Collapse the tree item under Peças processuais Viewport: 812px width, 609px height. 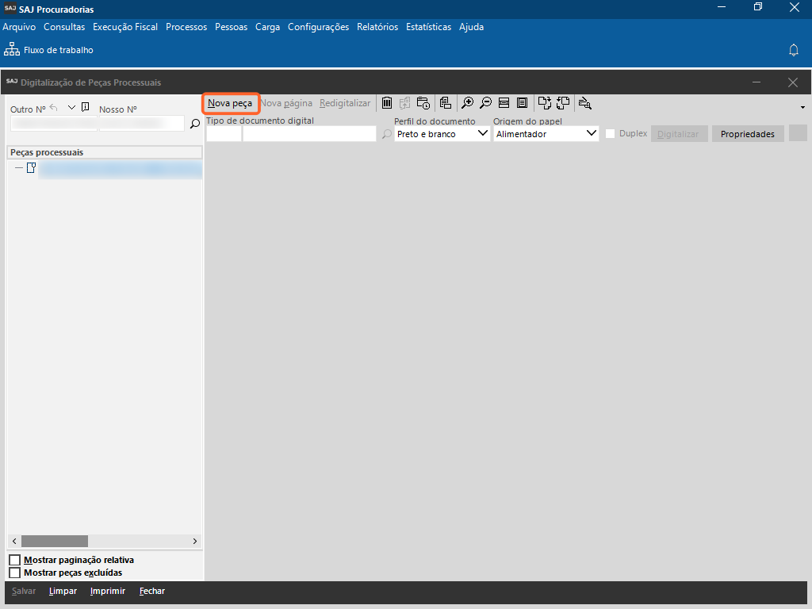pyautogui.click(x=19, y=168)
